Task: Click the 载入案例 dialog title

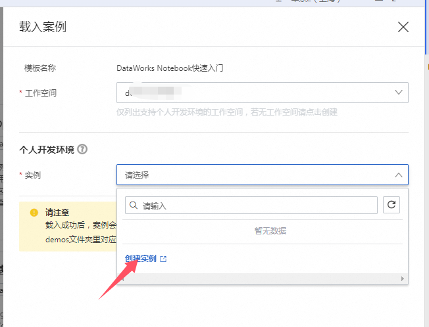Action: tap(43, 27)
